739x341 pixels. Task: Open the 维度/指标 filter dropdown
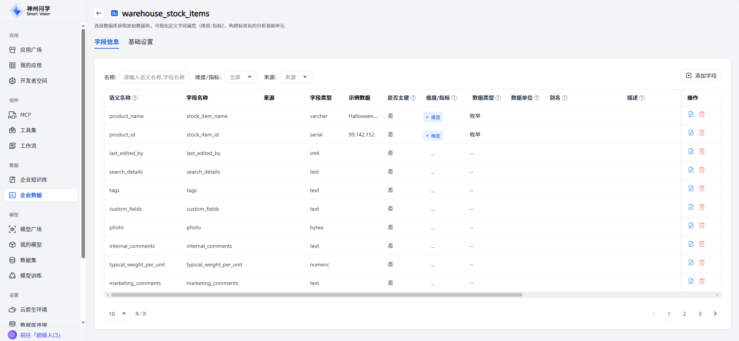pos(241,77)
